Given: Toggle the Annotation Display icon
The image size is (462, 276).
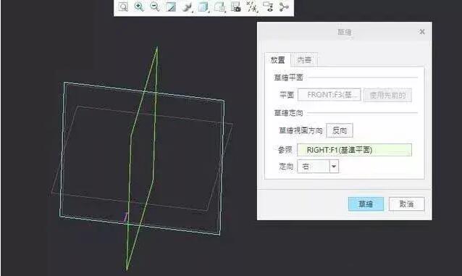Looking at the screenshot, I should point(268,7).
